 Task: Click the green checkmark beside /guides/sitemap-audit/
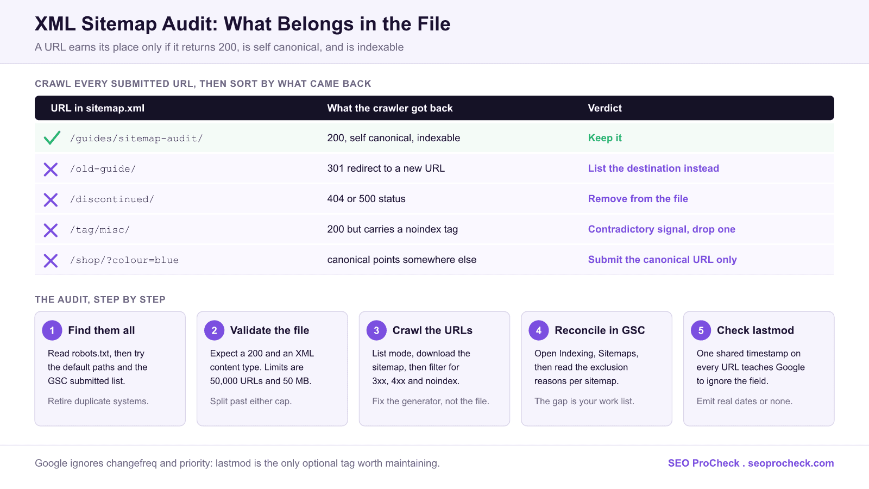click(x=52, y=138)
